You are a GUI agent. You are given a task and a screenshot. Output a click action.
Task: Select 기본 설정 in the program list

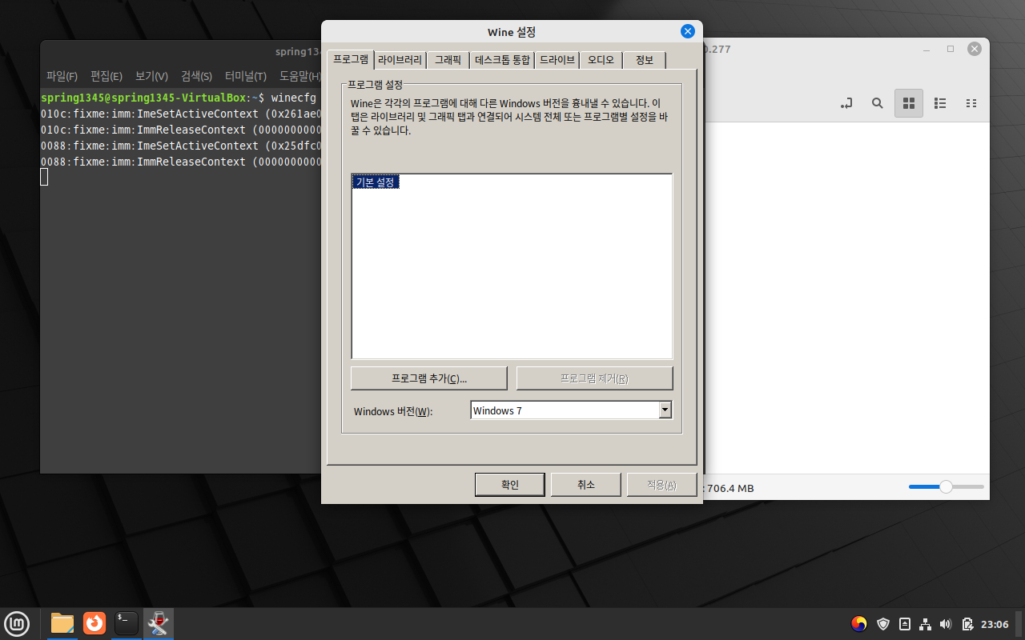pyautogui.click(x=375, y=182)
